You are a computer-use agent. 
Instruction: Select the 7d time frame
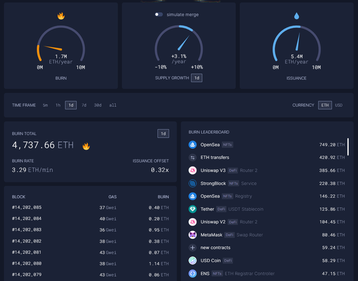pyautogui.click(x=84, y=105)
